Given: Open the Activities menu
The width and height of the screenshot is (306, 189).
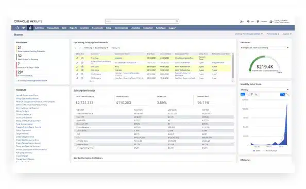Looking at the screenshot, I should [x=39, y=28].
